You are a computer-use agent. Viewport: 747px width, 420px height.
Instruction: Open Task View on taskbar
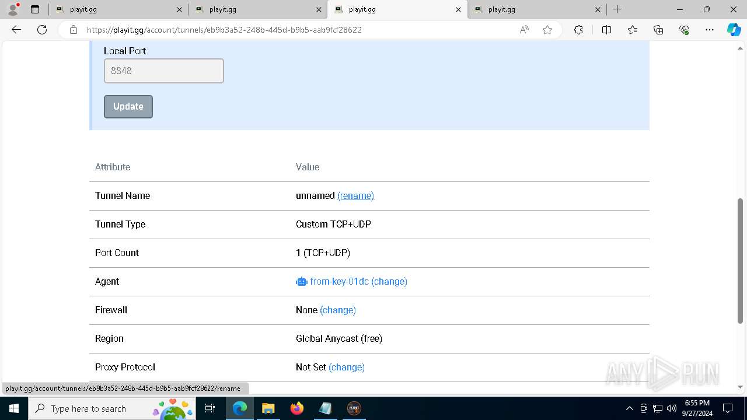(210, 408)
